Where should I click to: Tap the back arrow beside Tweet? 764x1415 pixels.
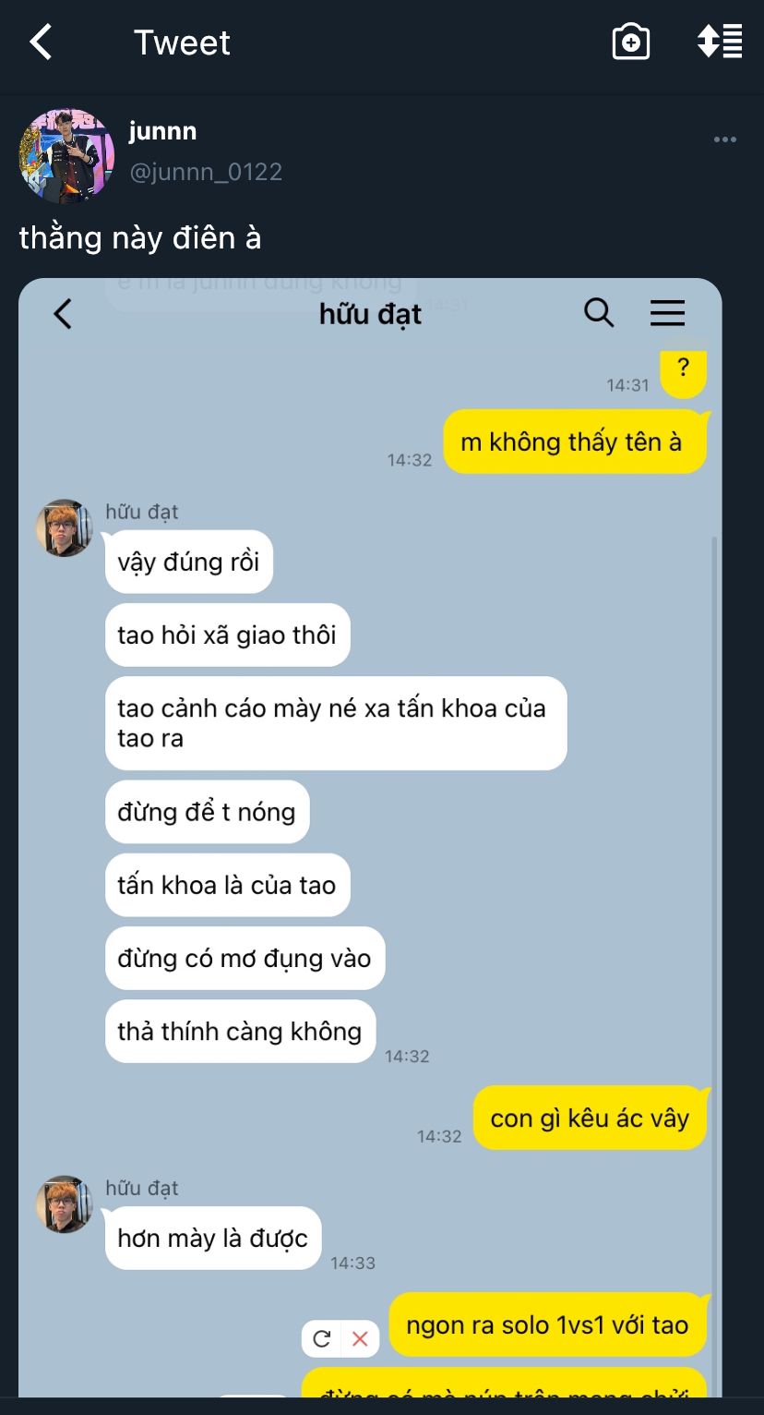(x=41, y=42)
